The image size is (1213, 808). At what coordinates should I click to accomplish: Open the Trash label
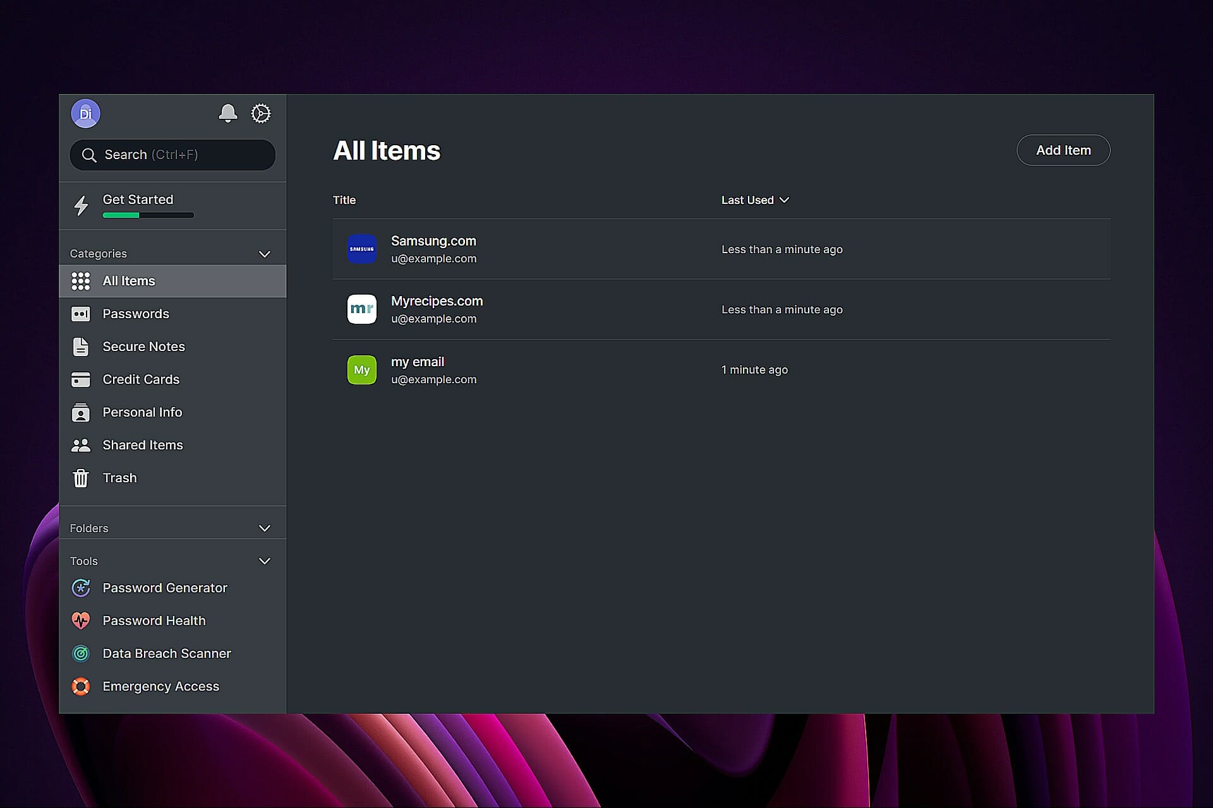click(120, 478)
